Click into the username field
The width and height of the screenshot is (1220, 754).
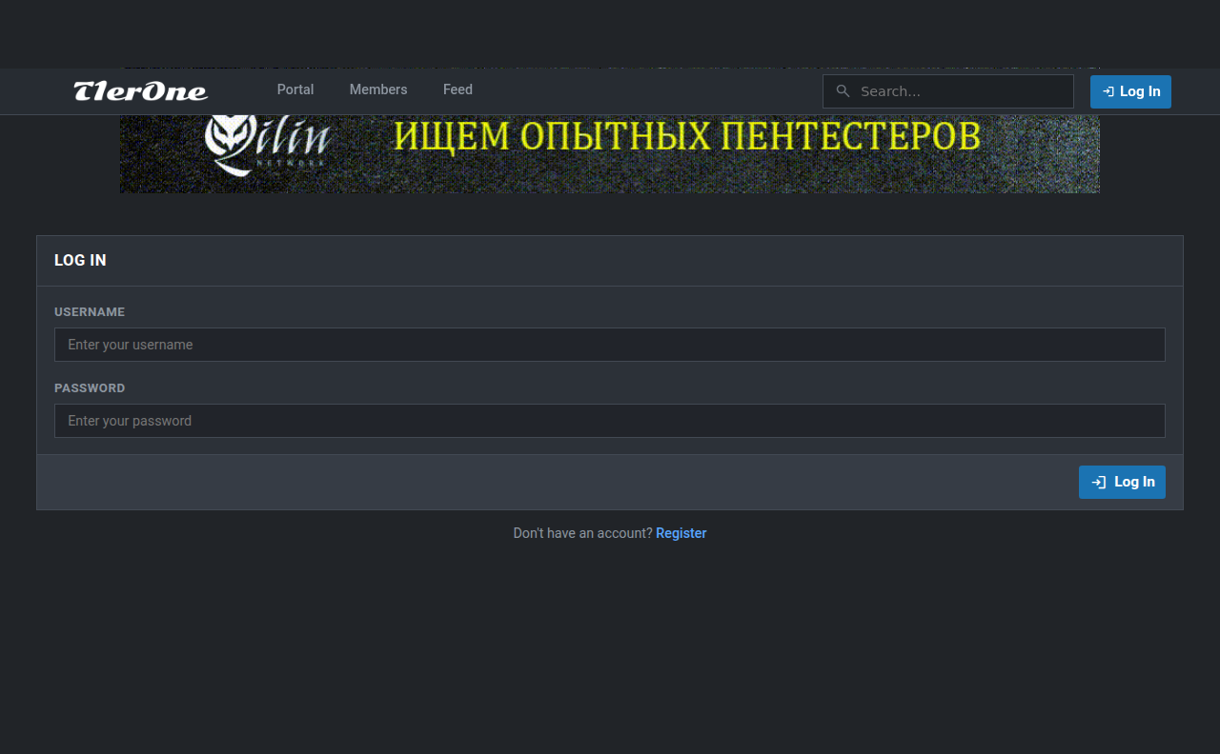pyautogui.click(x=610, y=345)
